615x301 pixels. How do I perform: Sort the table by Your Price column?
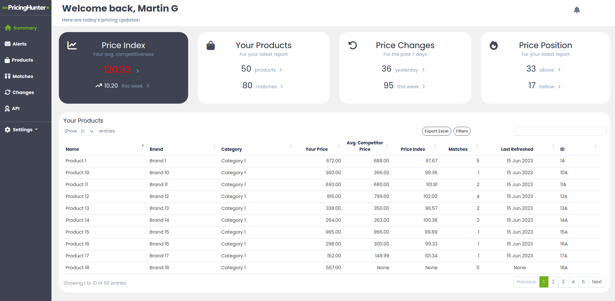317,149
